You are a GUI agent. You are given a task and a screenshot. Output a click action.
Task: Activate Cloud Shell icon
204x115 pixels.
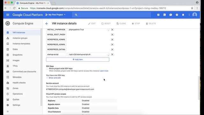coord(164,15)
